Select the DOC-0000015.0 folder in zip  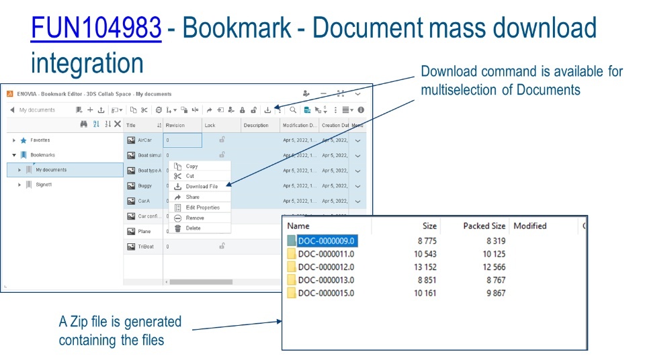[x=321, y=293]
